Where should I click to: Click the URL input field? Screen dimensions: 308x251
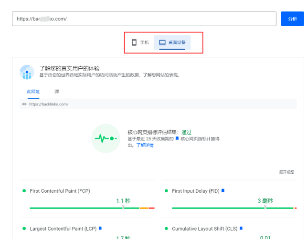(144, 19)
